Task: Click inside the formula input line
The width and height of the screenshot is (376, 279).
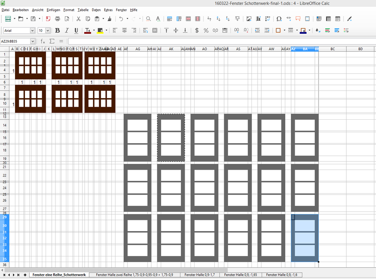Action: pos(221,41)
